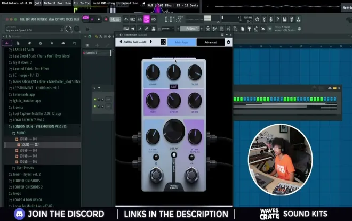The width and height of the screenshot is (352, 221).
Task: Open browser options dropdown arrow
Action: point(3,36)
